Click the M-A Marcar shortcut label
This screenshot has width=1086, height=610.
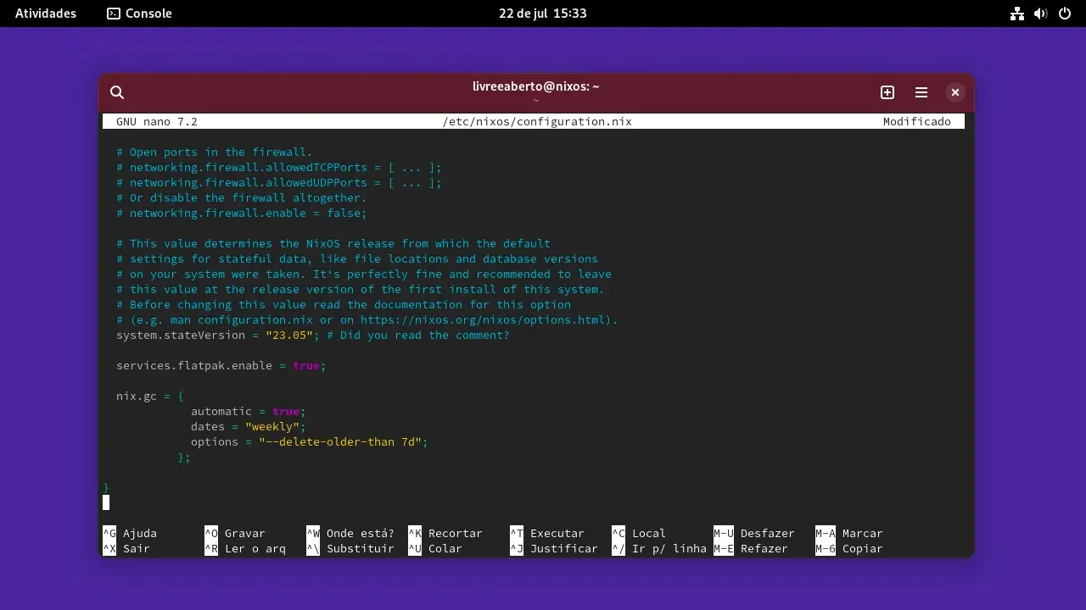pos(849,533)
